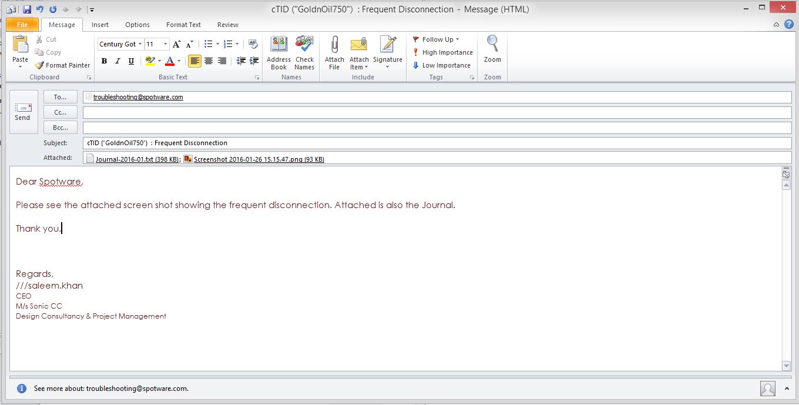Attach File with the paperclip icon
This screenshot has width=799, height=405.
pos(334,53)
